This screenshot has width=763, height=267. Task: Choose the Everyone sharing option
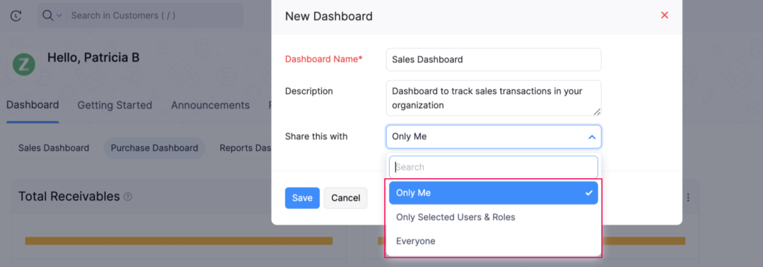pos(415,241)
